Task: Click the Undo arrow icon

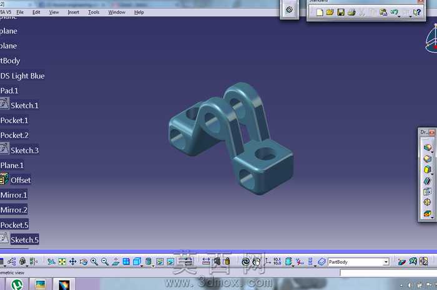Action: coord(394,12)
